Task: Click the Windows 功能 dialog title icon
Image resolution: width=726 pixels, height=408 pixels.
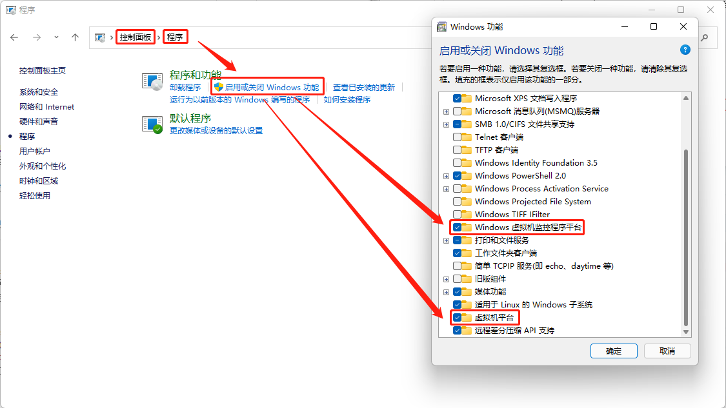Action: tap(441, 27)
